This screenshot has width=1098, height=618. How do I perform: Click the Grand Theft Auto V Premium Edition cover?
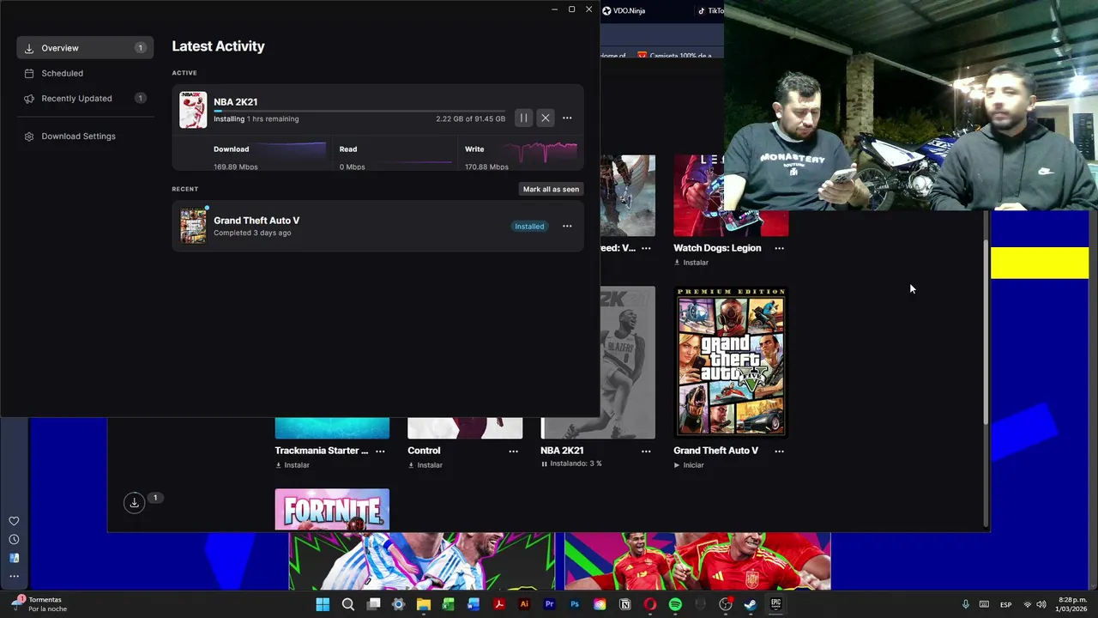click(x=731, y=361)
